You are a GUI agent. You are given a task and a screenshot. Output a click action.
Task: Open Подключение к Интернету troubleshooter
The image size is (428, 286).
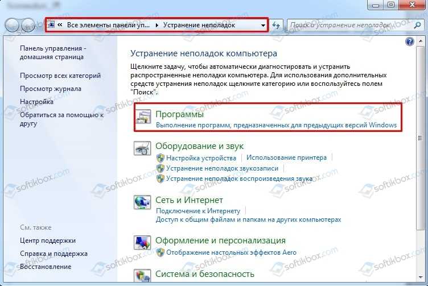point(198,211)
